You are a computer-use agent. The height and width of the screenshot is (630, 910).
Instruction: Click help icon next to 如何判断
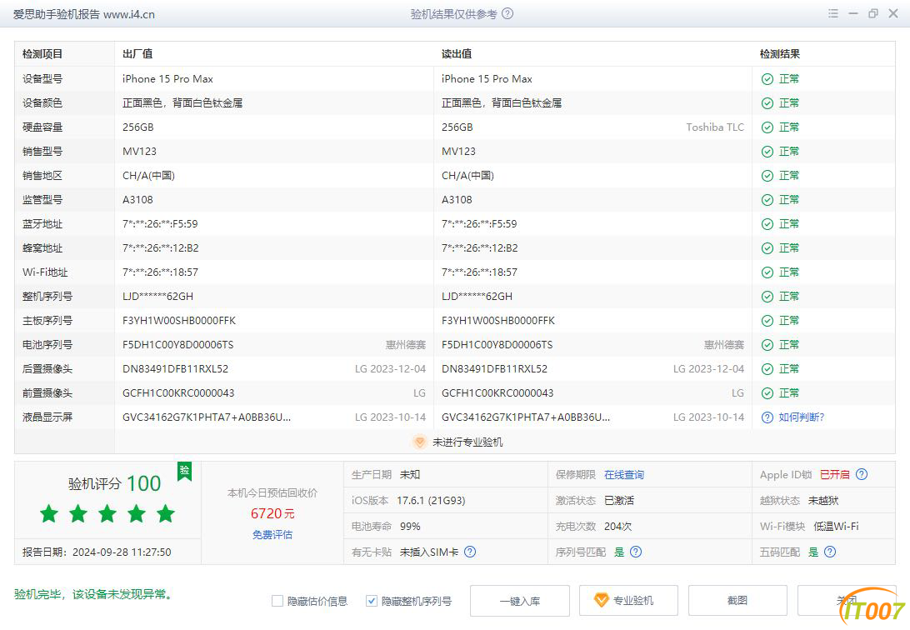click(x=767, y=417)
